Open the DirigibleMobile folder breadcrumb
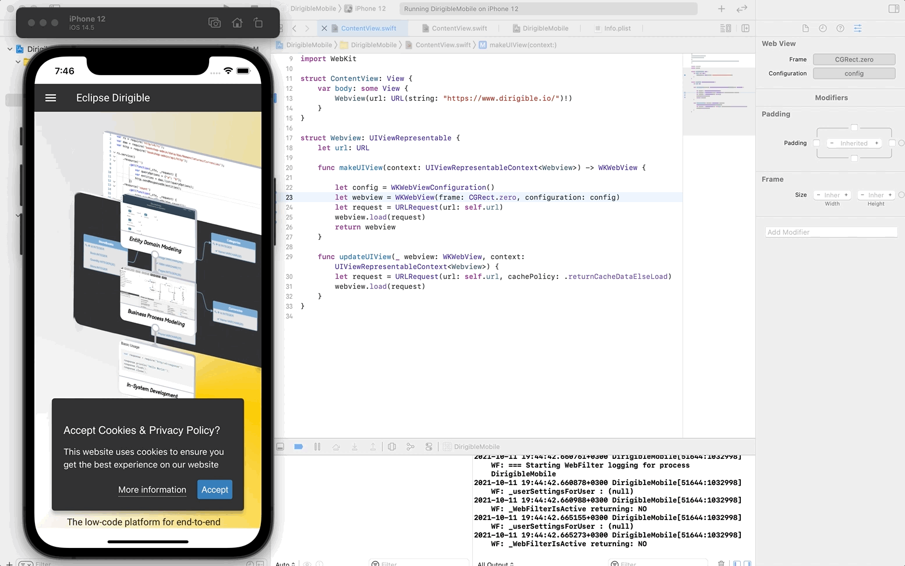The width and height of the screenshot is (905, 566). point(368,45)
